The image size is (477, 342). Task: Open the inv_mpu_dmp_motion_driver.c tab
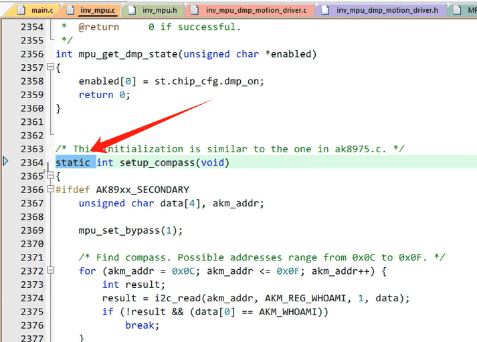[249, 10]
